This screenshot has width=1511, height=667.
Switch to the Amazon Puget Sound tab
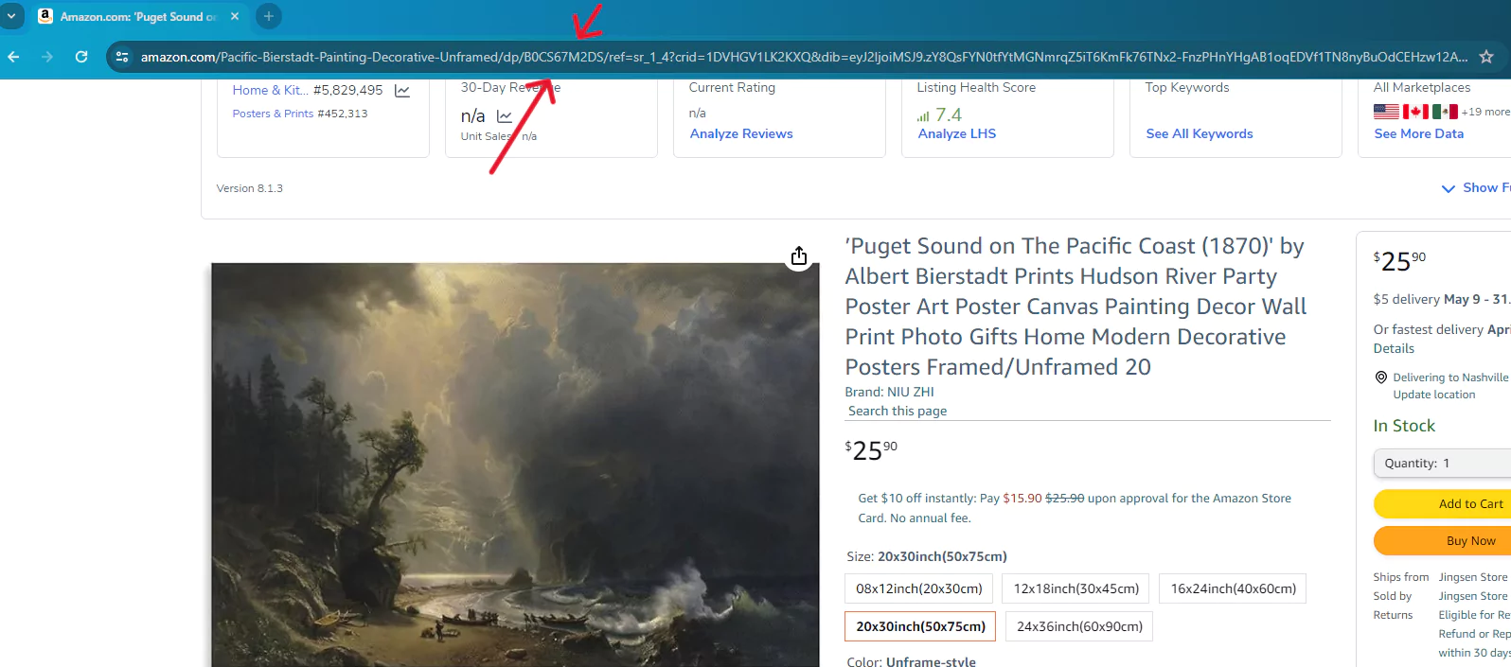[133, 16]
